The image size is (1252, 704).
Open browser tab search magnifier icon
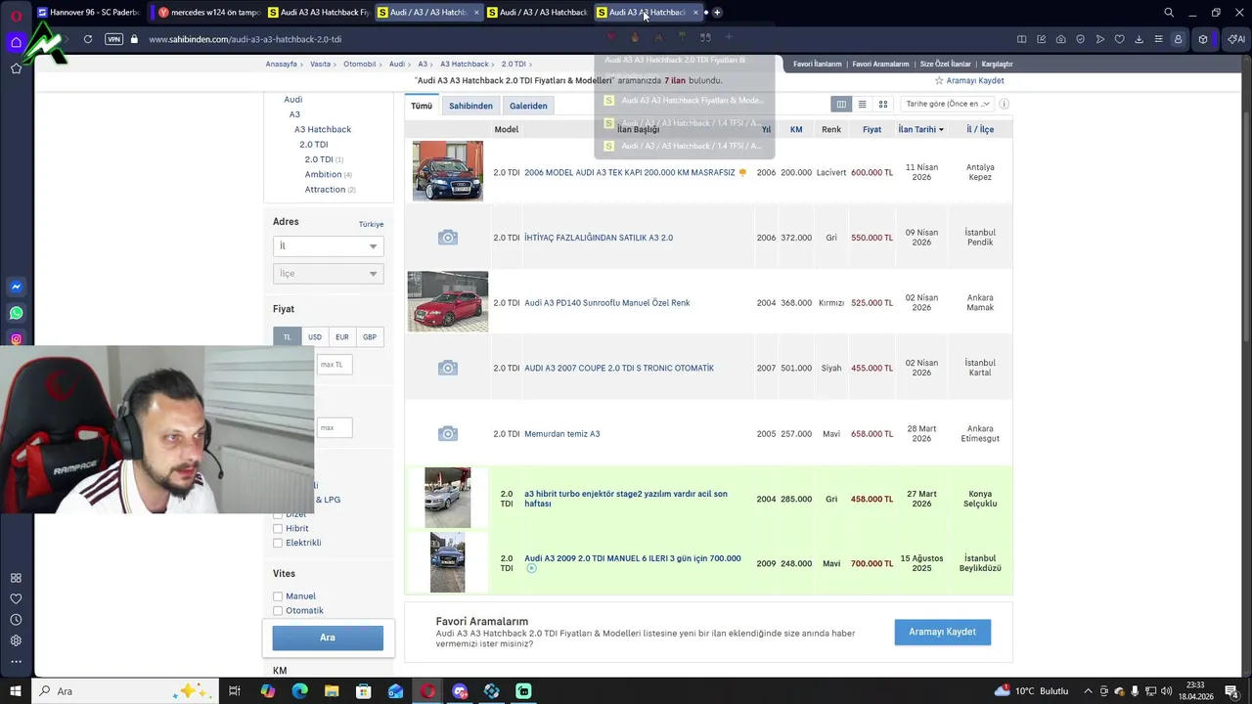click(1169, 13)
